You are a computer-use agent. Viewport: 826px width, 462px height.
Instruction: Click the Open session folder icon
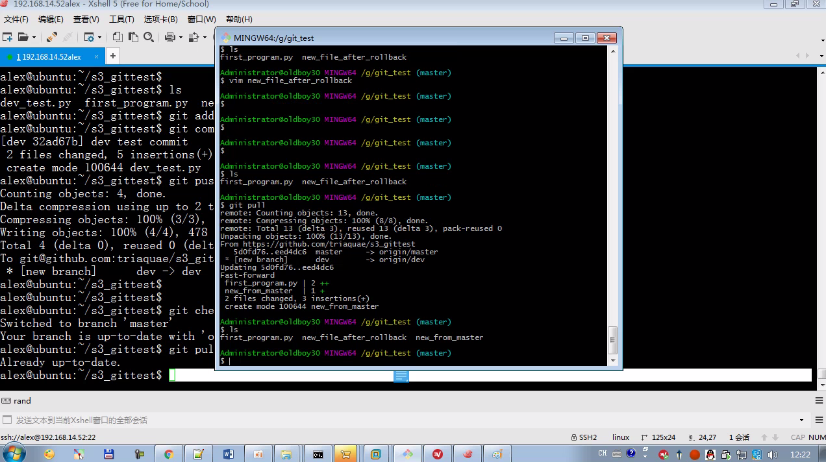pos(23,37)
